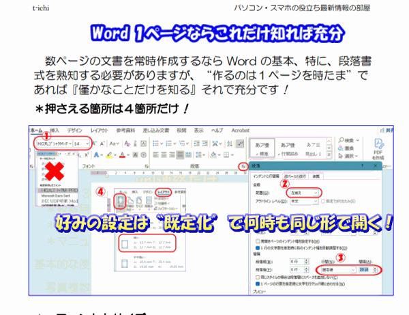The image size is (409, 315).
Task: Select the 行間詰め style
Action: coord(288,148)
